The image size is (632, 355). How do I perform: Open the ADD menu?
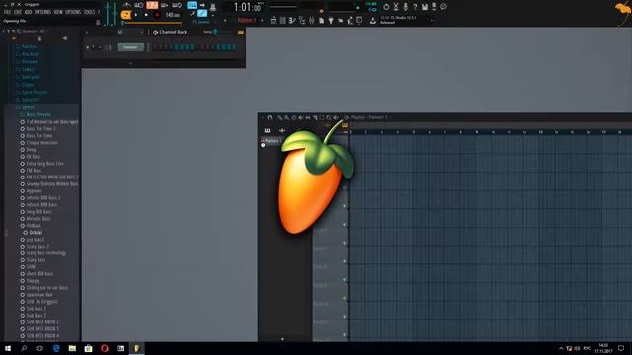click(x=28, y=12)
